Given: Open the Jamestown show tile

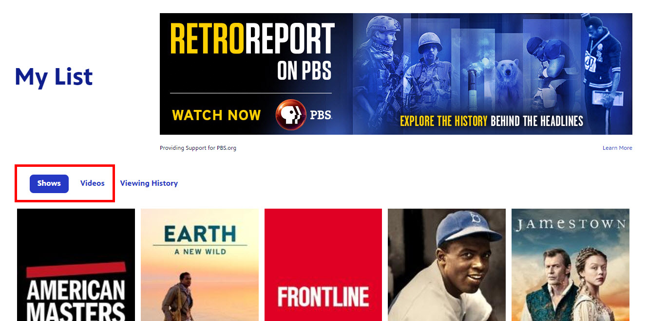Looking at the screenshot, I should click(x=571, y=265).
